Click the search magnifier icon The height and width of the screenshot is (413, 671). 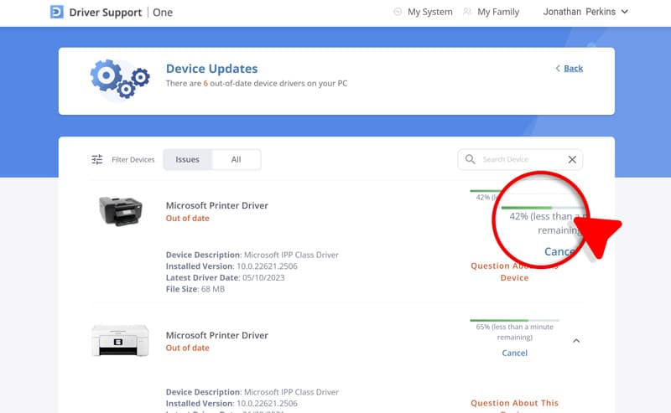pyautogui.click(x=471, y=159)
